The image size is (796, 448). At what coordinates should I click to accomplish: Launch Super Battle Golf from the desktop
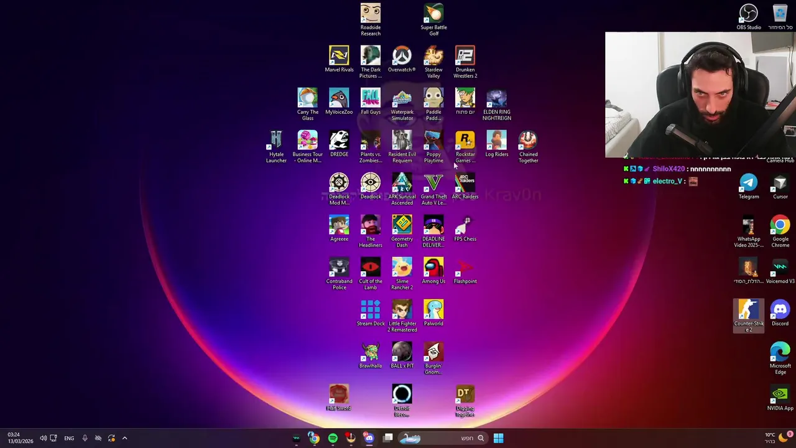tap(433, 19)
